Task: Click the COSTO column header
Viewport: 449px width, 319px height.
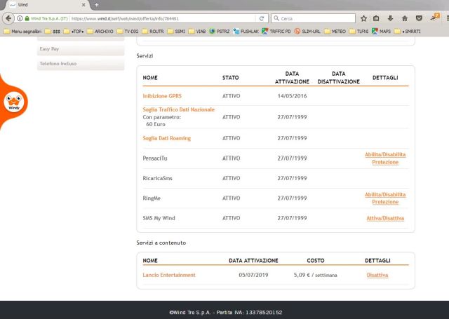Action: click(316, 261)
